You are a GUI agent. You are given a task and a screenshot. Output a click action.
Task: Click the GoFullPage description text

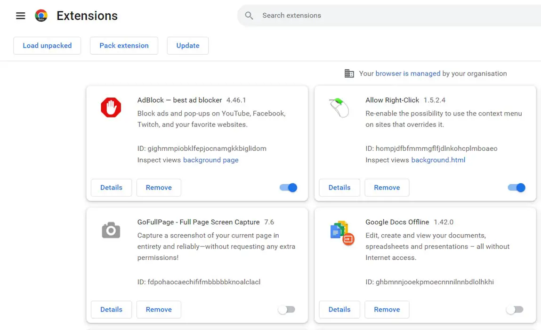click(x=216, y=247)
